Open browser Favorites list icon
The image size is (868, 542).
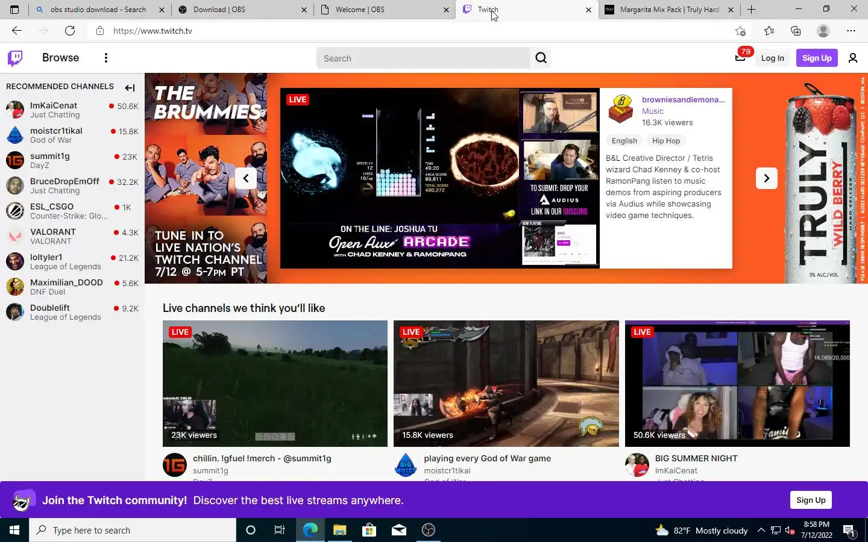point(769,31)
